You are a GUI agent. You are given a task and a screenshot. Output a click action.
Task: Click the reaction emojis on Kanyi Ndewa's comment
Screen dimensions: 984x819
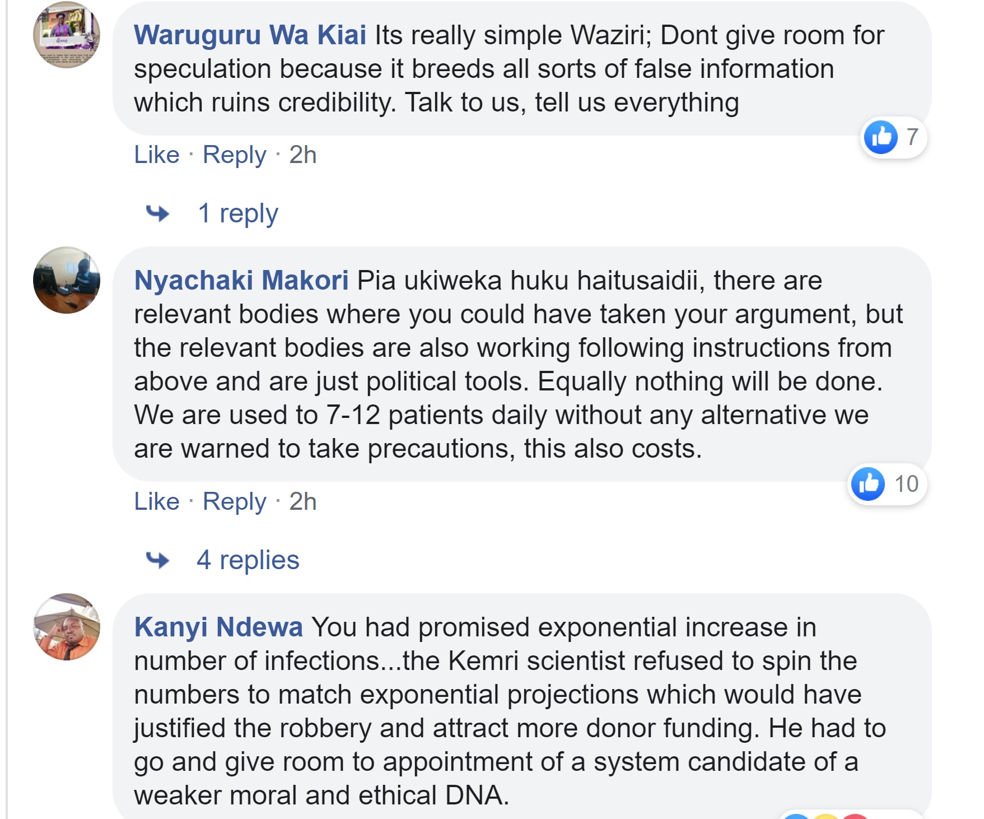[827, 815]
